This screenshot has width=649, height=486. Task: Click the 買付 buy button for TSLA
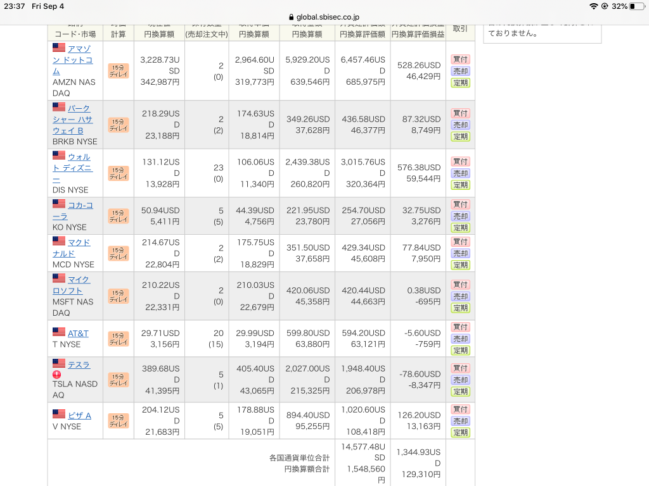pyautogui.click(x=460, y=368)
